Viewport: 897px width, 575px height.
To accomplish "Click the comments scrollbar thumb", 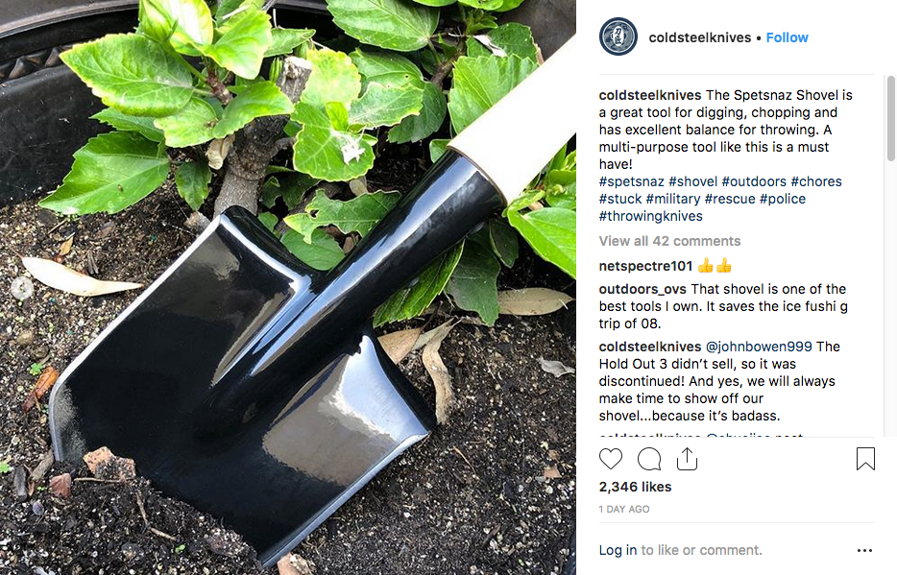I will [890, 118].
